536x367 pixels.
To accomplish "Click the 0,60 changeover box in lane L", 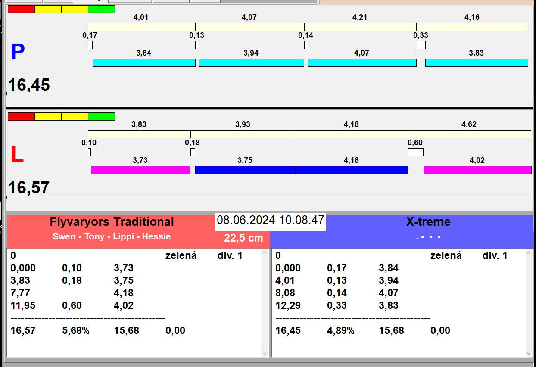I will coord(415,152).
